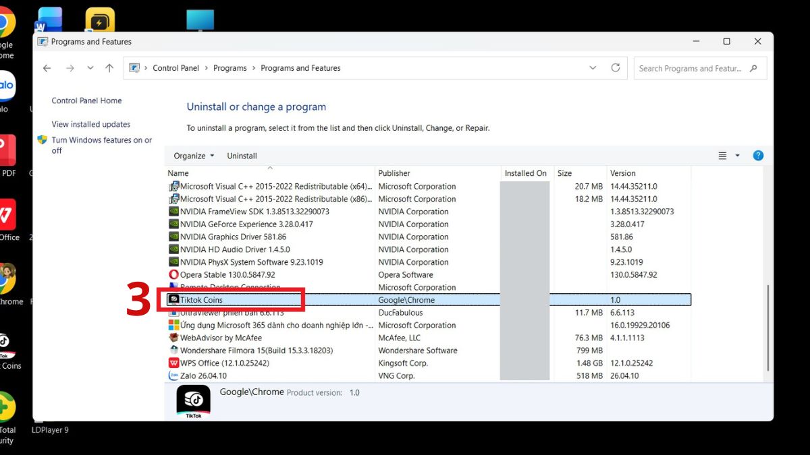810x455 pixels.
Task: Click the Uninstall toolbar button
Action: 242,156
